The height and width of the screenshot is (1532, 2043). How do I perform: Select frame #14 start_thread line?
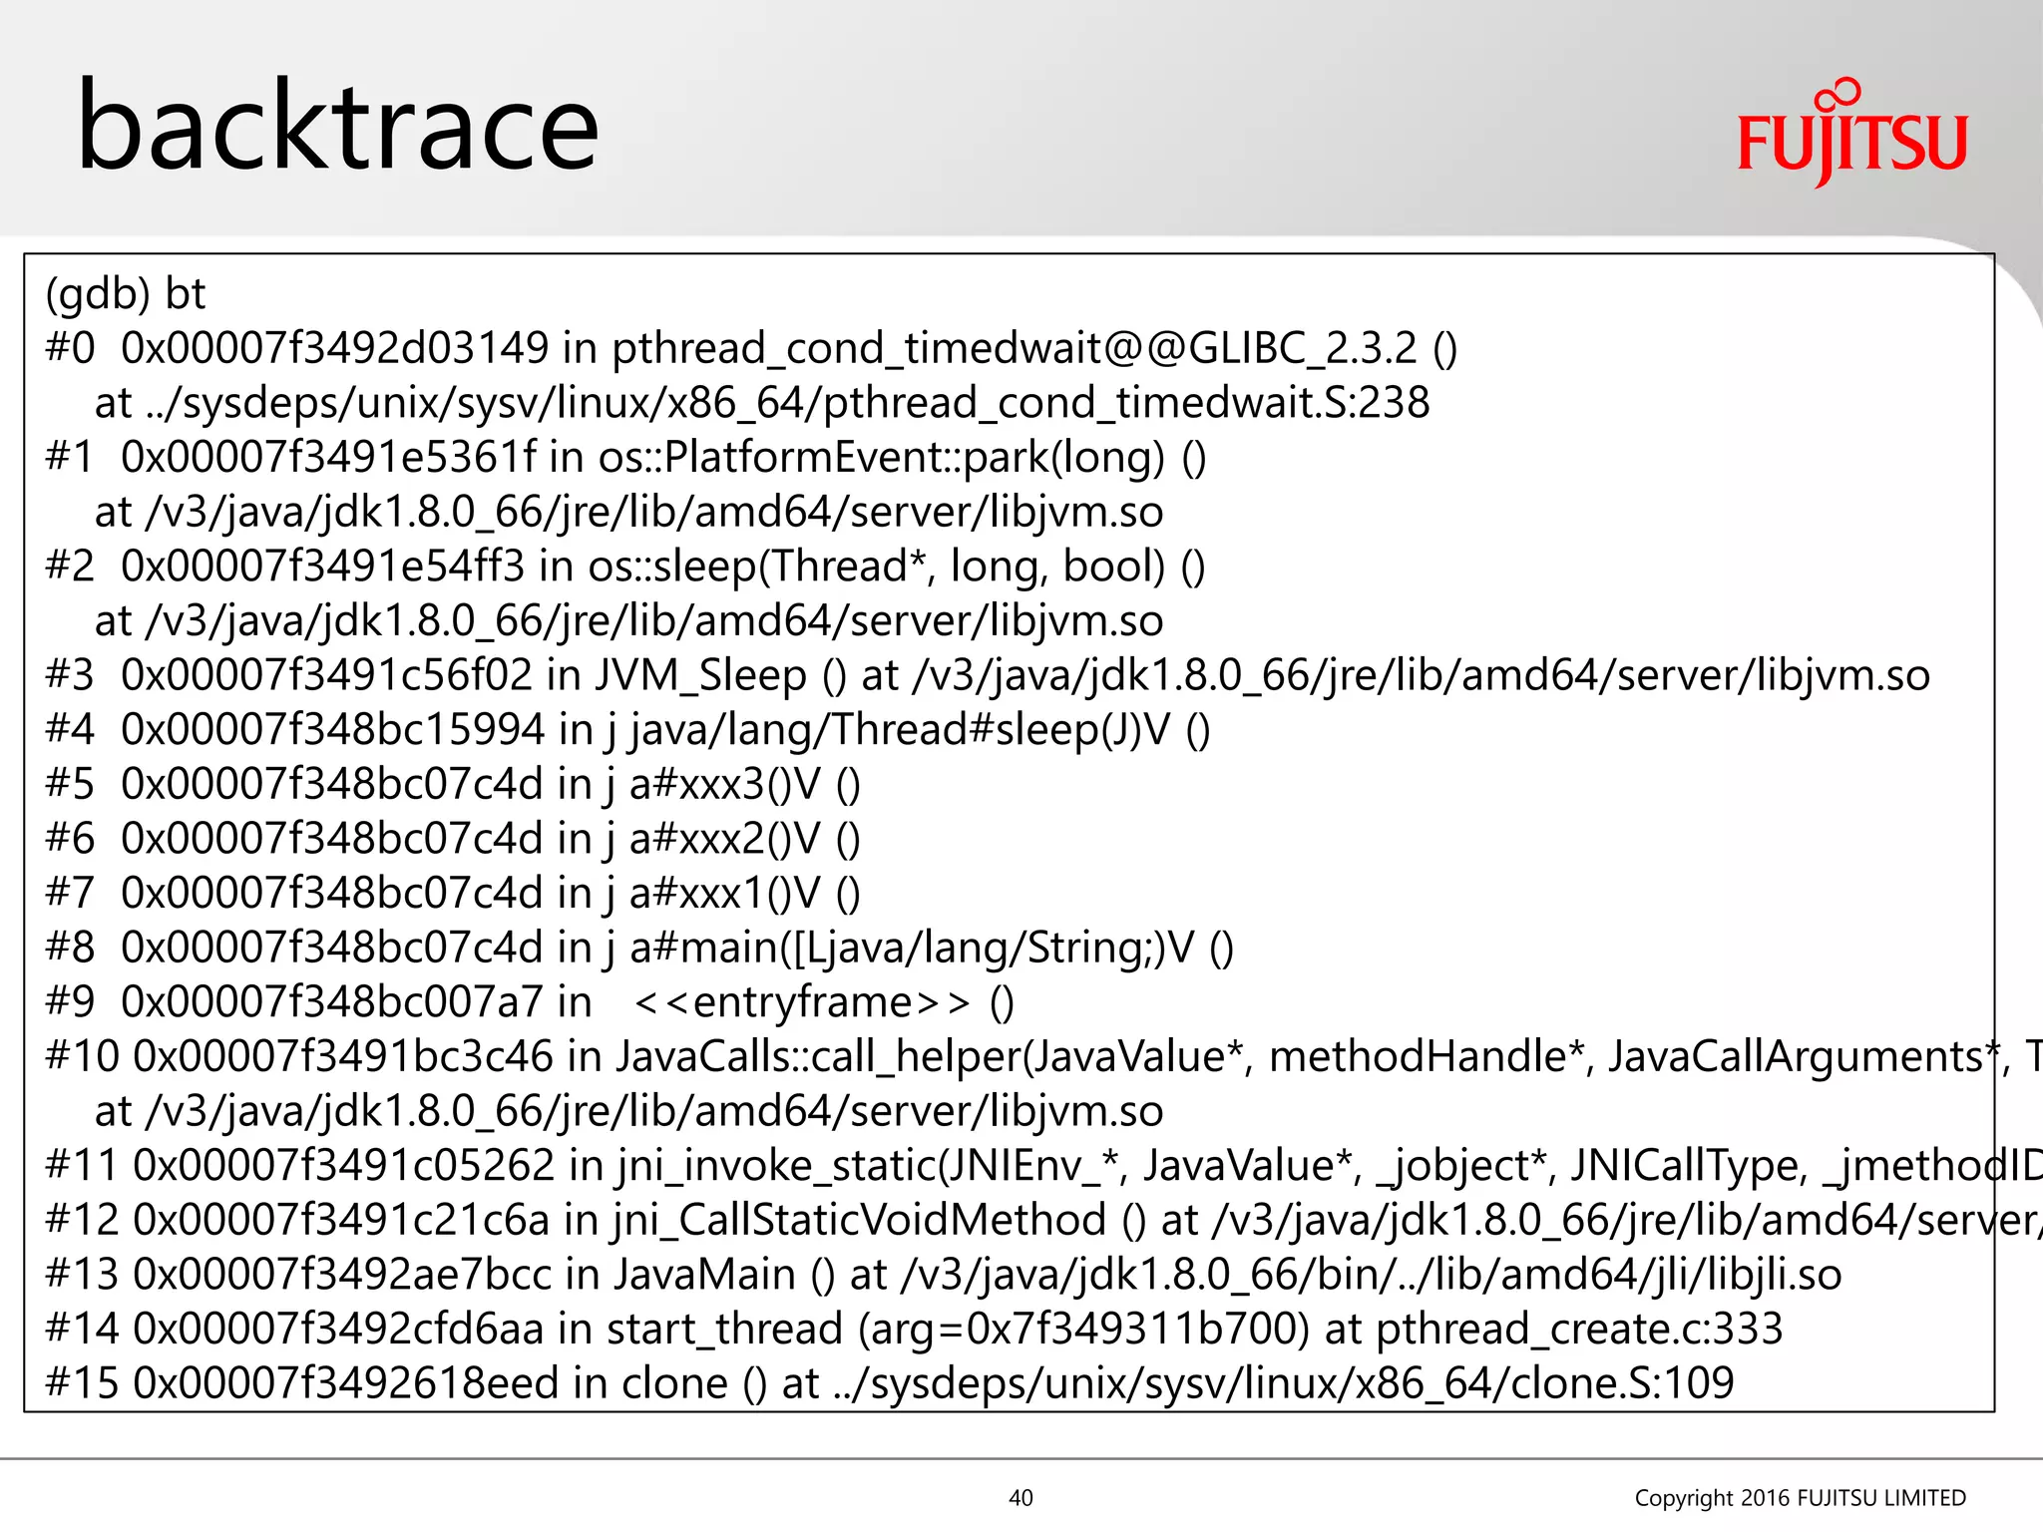914,1329
